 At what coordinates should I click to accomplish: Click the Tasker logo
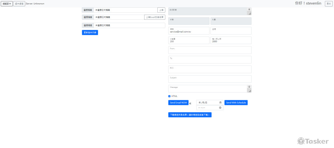click(x=313, y=141)
